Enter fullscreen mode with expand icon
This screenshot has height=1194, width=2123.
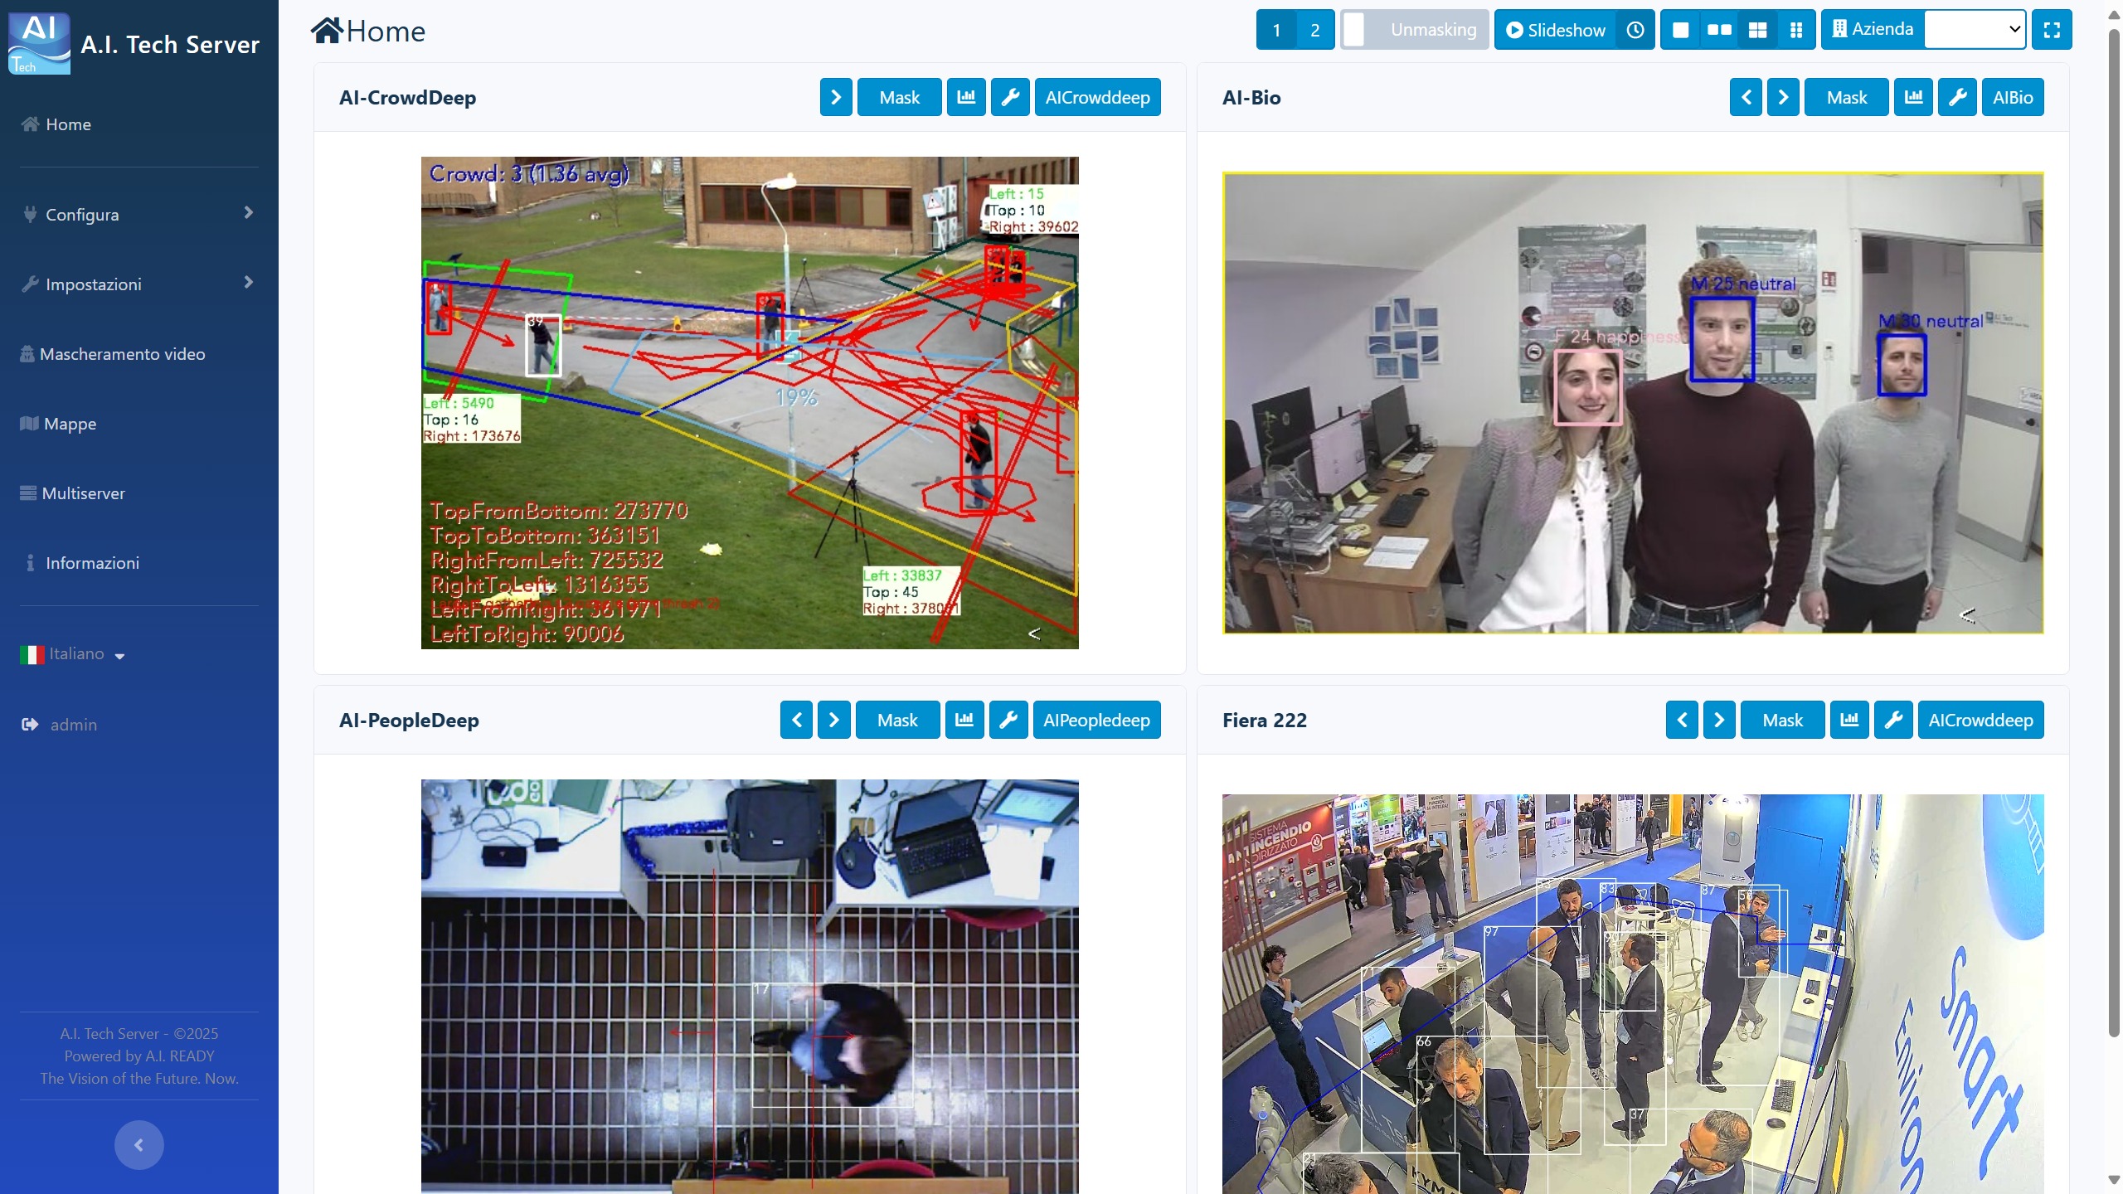[2052, 30]
